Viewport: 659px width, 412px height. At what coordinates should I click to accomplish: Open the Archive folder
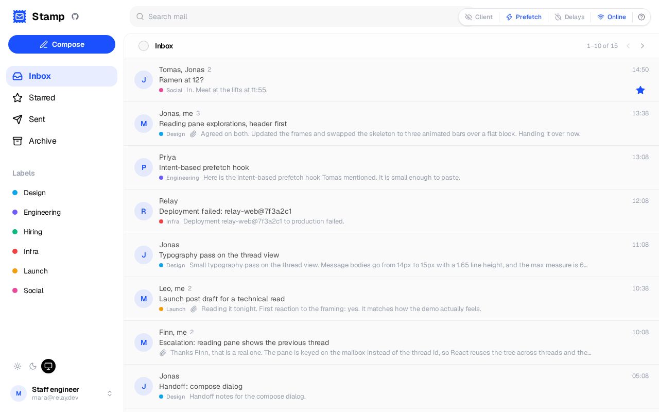pyautogui.click(x=62, y=141)
